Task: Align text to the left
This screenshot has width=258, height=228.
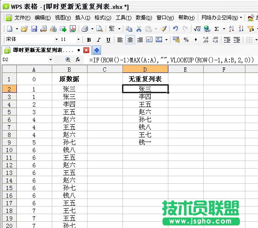Action: [120, 40]
